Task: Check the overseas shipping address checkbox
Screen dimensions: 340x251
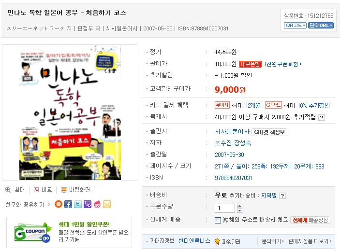Action: pos(218,220)
